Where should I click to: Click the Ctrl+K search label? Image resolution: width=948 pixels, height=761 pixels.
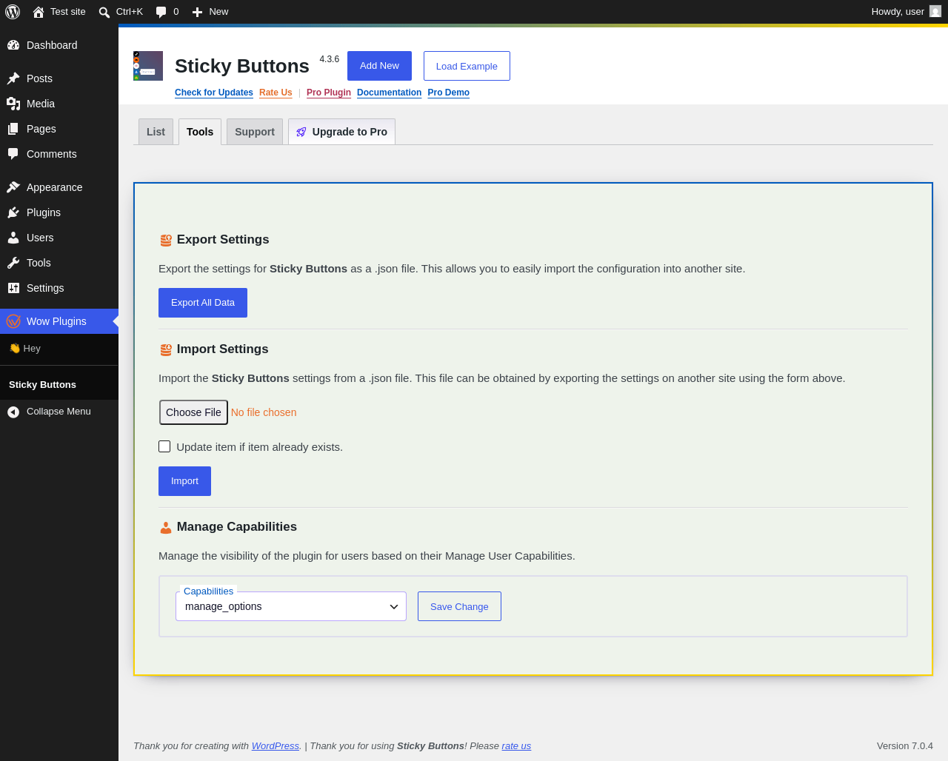tap(130, 12)
